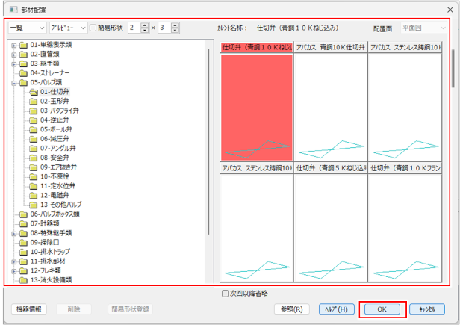
Task: Click the 機器情報 button
Action: [29, 309]
